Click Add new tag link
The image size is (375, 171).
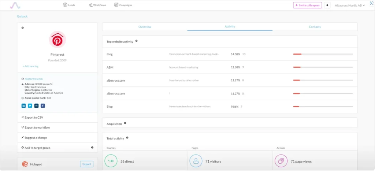pos(30,66)
